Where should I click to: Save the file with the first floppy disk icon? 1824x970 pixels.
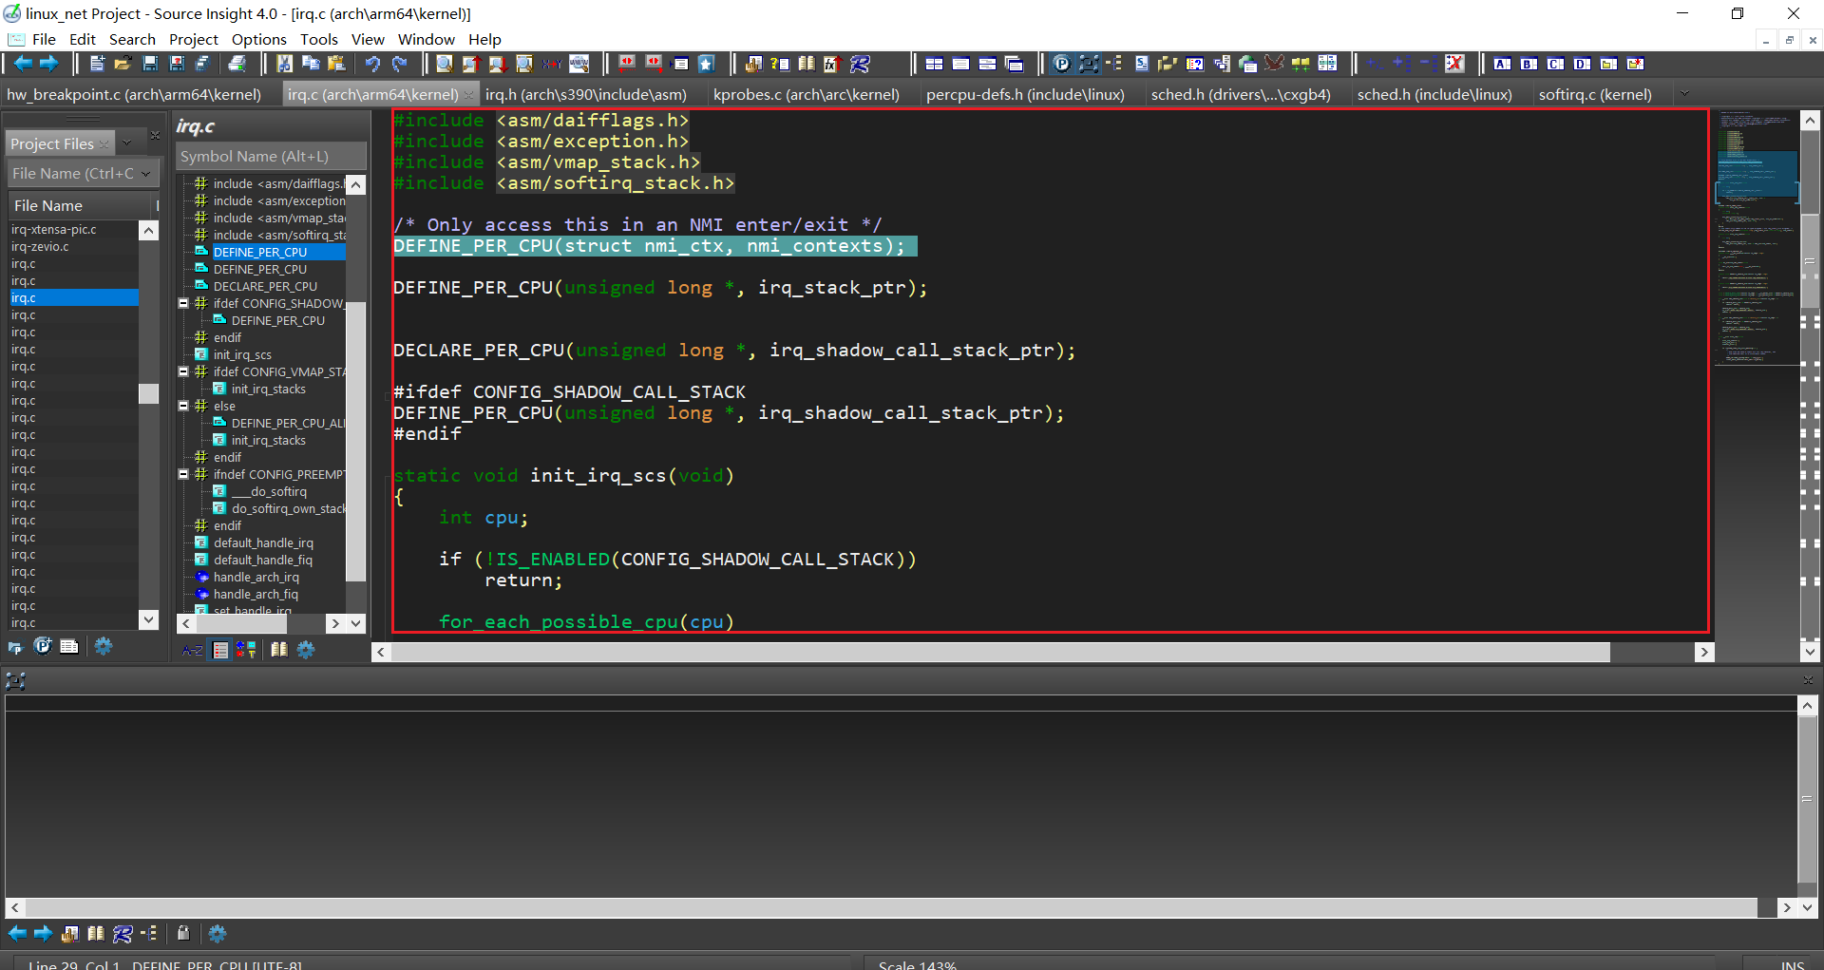pos(150,64)
